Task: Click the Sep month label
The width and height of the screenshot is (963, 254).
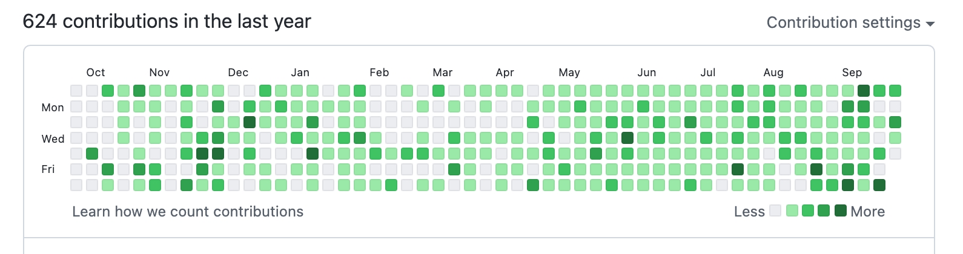Action: pyautogui.click(x=852, y=73)
